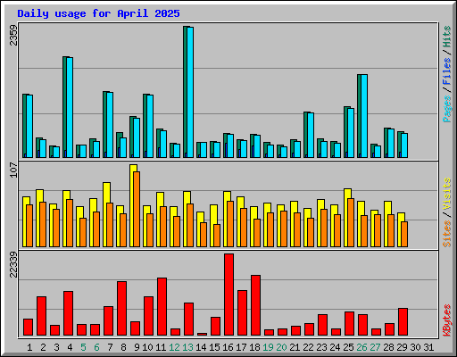This screenshot has height=357, width=457.
Task: Click green weekend day 5 label
Action: (x=83, y=347)
